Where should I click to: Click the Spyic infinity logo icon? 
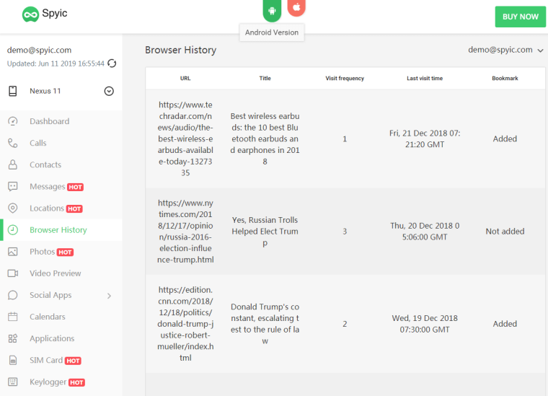coord(30,14)
